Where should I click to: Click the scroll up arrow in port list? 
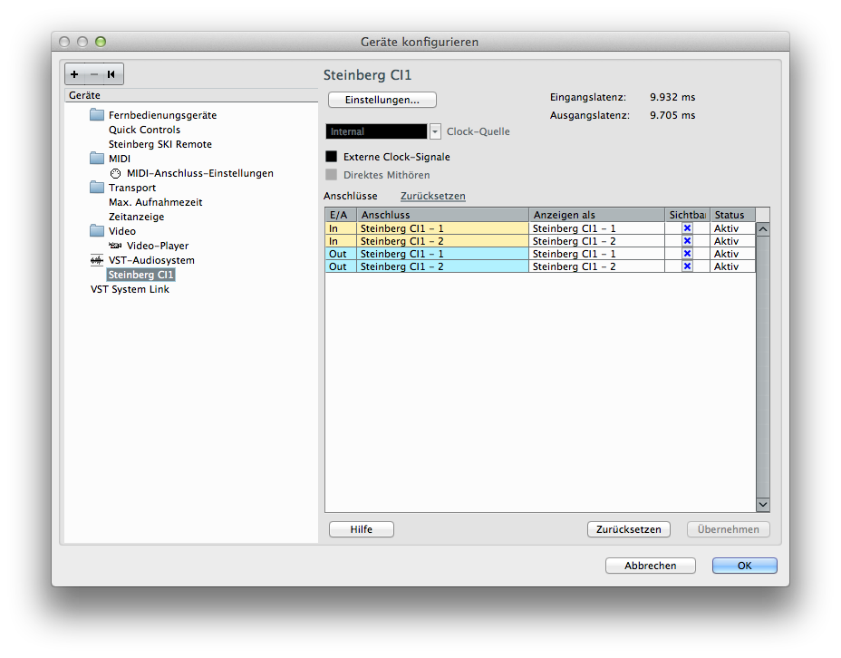[763, 229]
